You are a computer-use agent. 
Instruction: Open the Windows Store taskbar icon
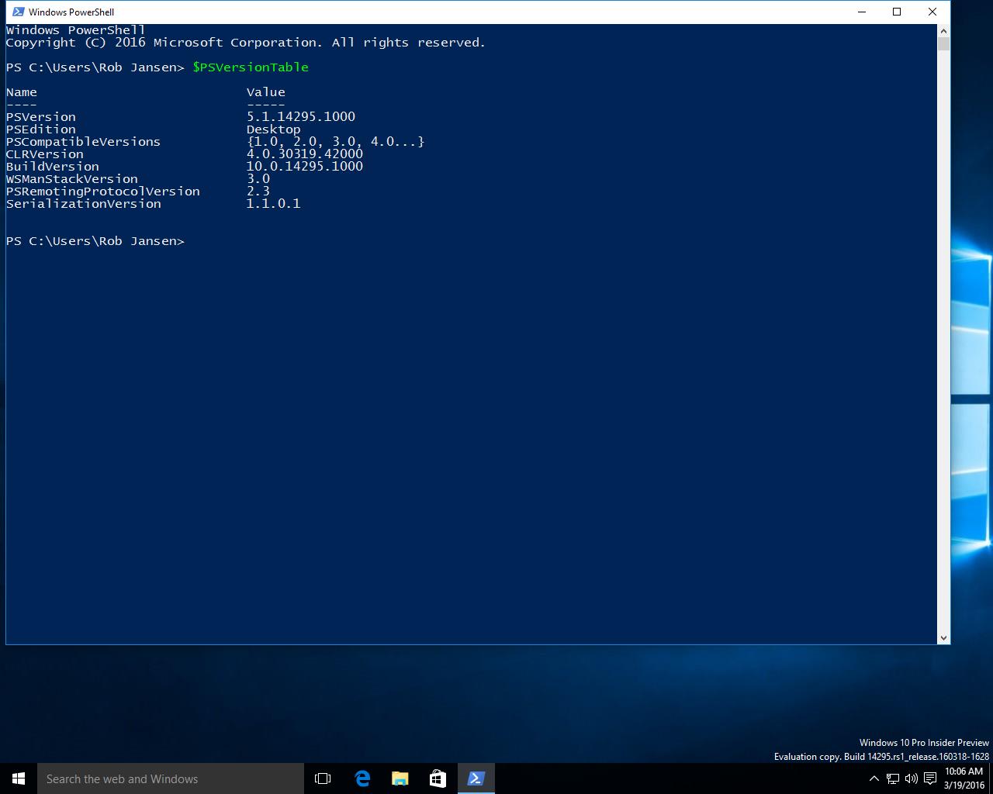(x=438, y=778)
